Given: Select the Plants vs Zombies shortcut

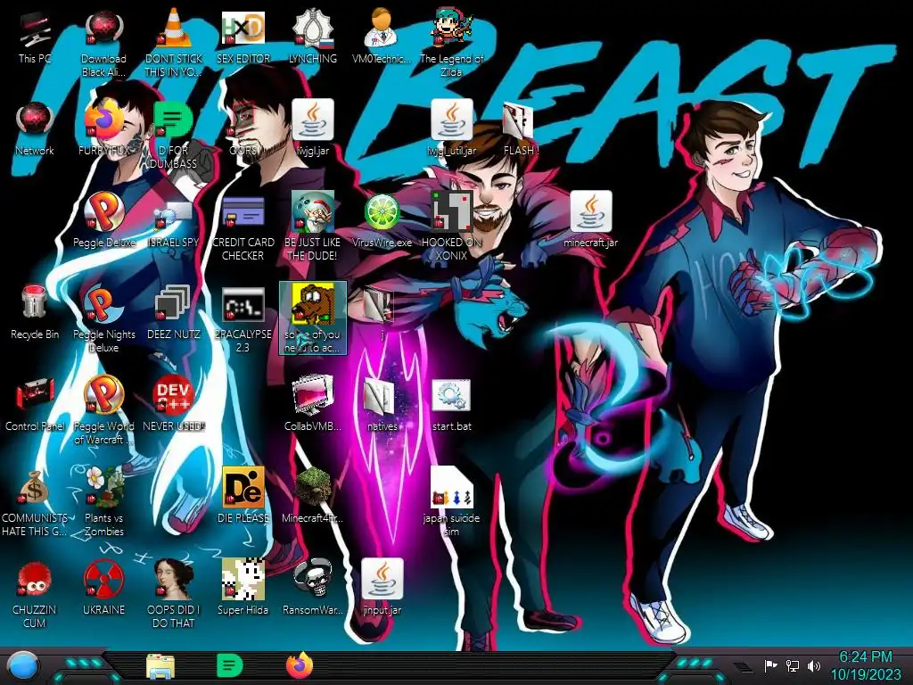Looking at the screenshot, I should click(103, 502).
